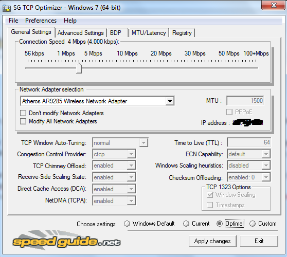Click the MTU value field
The image size is (287, 257).
(x=245, y=101)
